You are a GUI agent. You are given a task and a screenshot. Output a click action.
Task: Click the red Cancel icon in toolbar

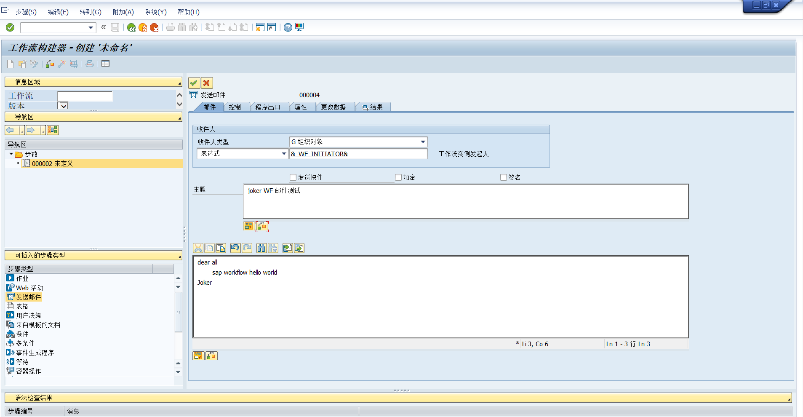[x=154, y=27]
